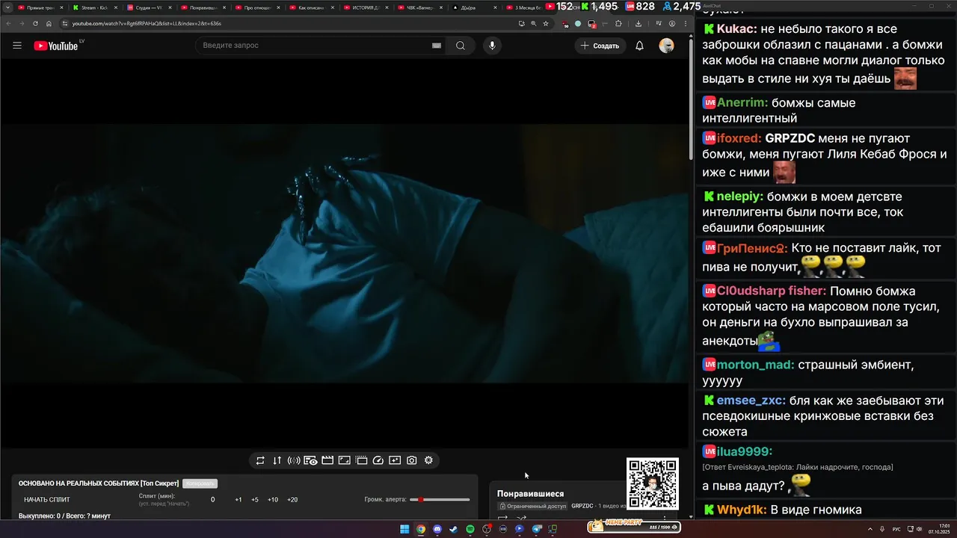Open Discord from the taskbar
This screenshot has width=957, height=538.
pos(437,529)
